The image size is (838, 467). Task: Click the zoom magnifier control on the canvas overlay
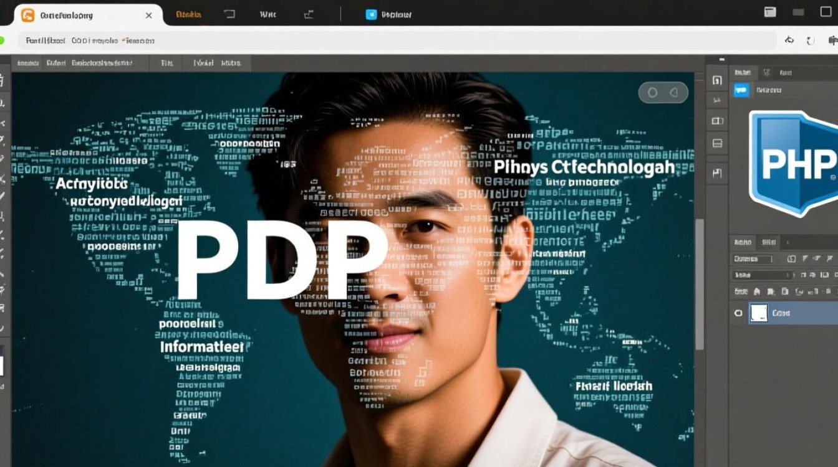click(652, 92)
